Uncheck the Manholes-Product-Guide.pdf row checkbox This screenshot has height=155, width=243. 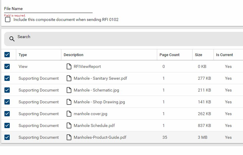[7, 137]
